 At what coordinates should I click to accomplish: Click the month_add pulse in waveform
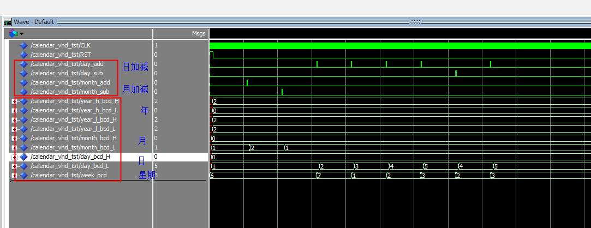point(247,82)
